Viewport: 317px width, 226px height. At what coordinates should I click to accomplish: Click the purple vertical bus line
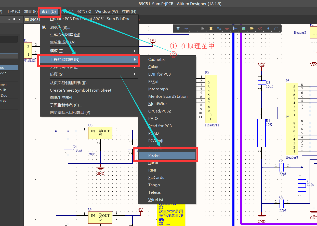point(242,115)
